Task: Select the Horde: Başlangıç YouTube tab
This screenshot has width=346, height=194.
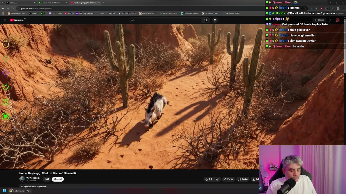Action: [85, 3]
